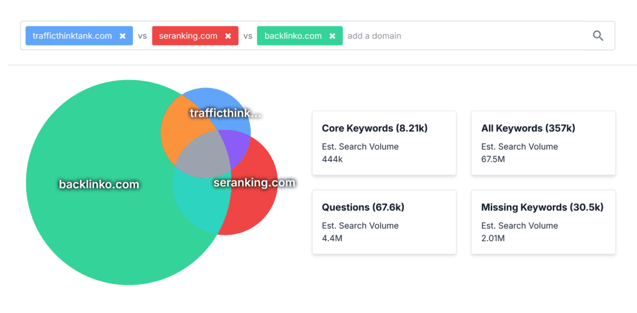Image resolution: width=637 pixels, height=313 pixels.
Task: Click the magnifying glass search icon
Action: pyautogui.click(x=598, y=36)
